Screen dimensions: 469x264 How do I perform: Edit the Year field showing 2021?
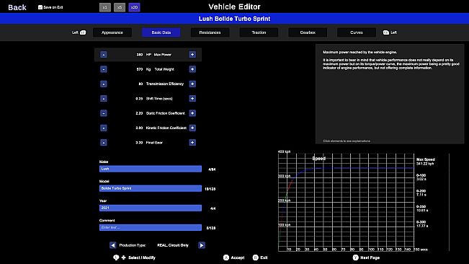[x=151, y=208]
